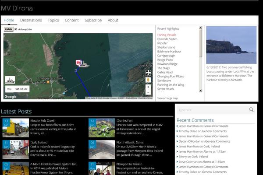Viewport: 263px width, 175px height.
Task: Click the Update button
Action: pos(8,29)
